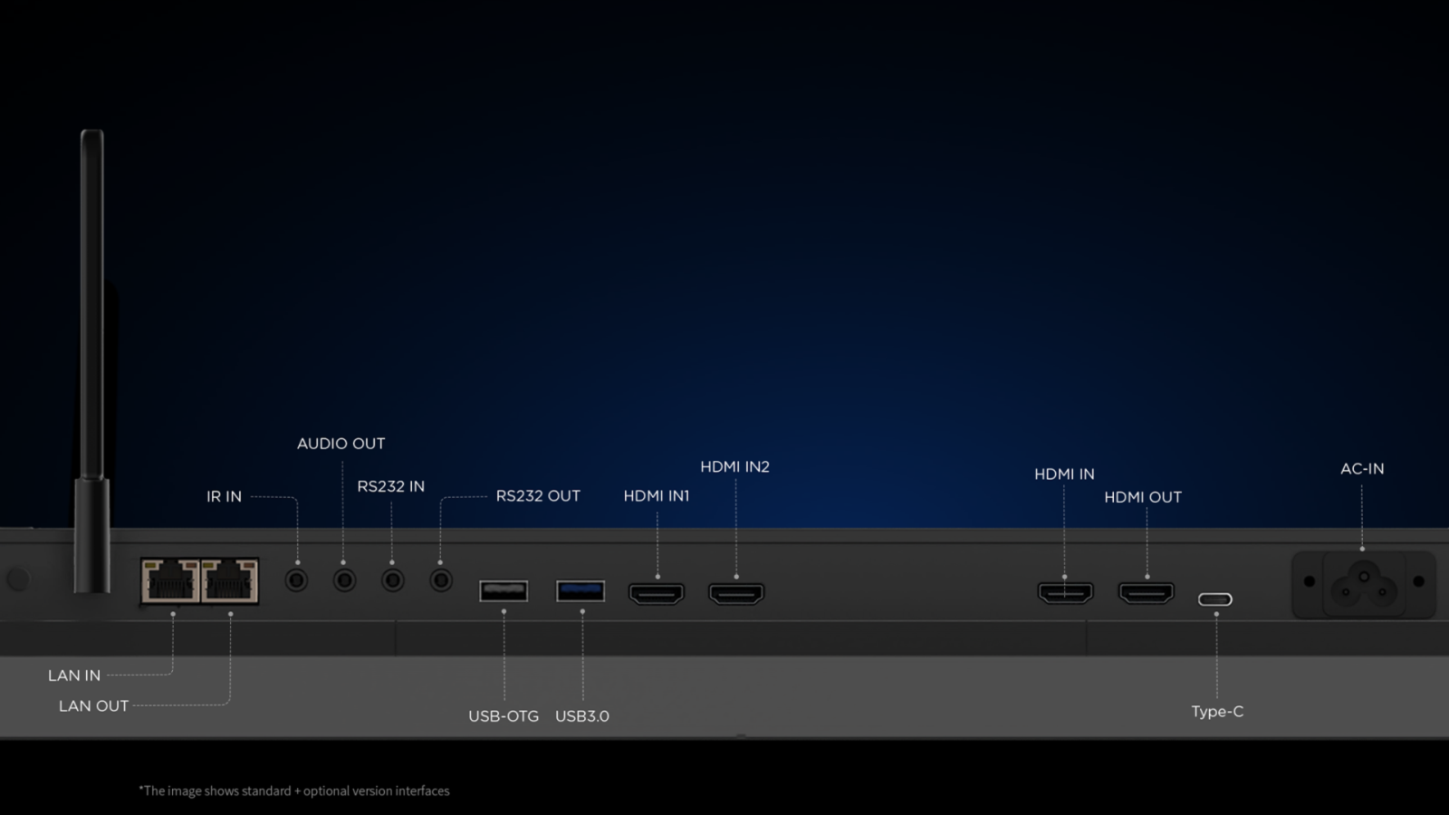This screenshot has height=815, width=1449.
Task: Click the RS232 IN label
Action: (390, 486)
